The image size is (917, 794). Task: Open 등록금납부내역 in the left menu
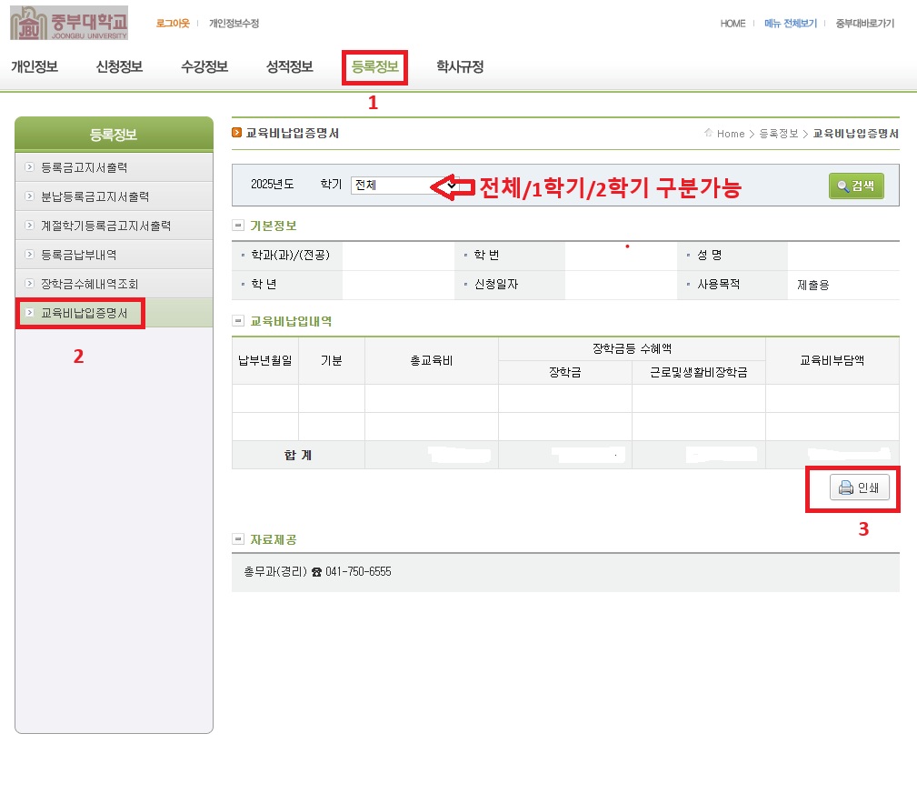(x=78, y=255)
